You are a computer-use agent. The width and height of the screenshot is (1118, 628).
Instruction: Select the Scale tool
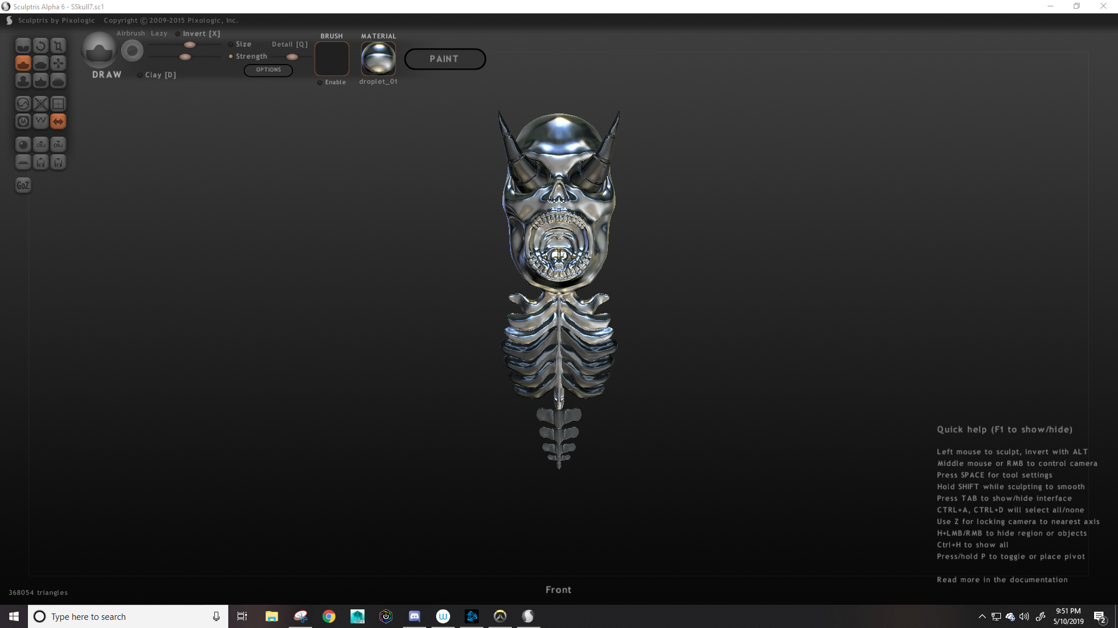pos(58,46)
